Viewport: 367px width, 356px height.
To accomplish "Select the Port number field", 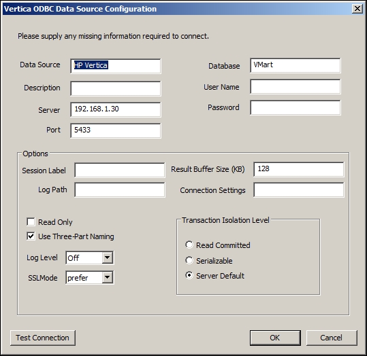I will (116, 130).
